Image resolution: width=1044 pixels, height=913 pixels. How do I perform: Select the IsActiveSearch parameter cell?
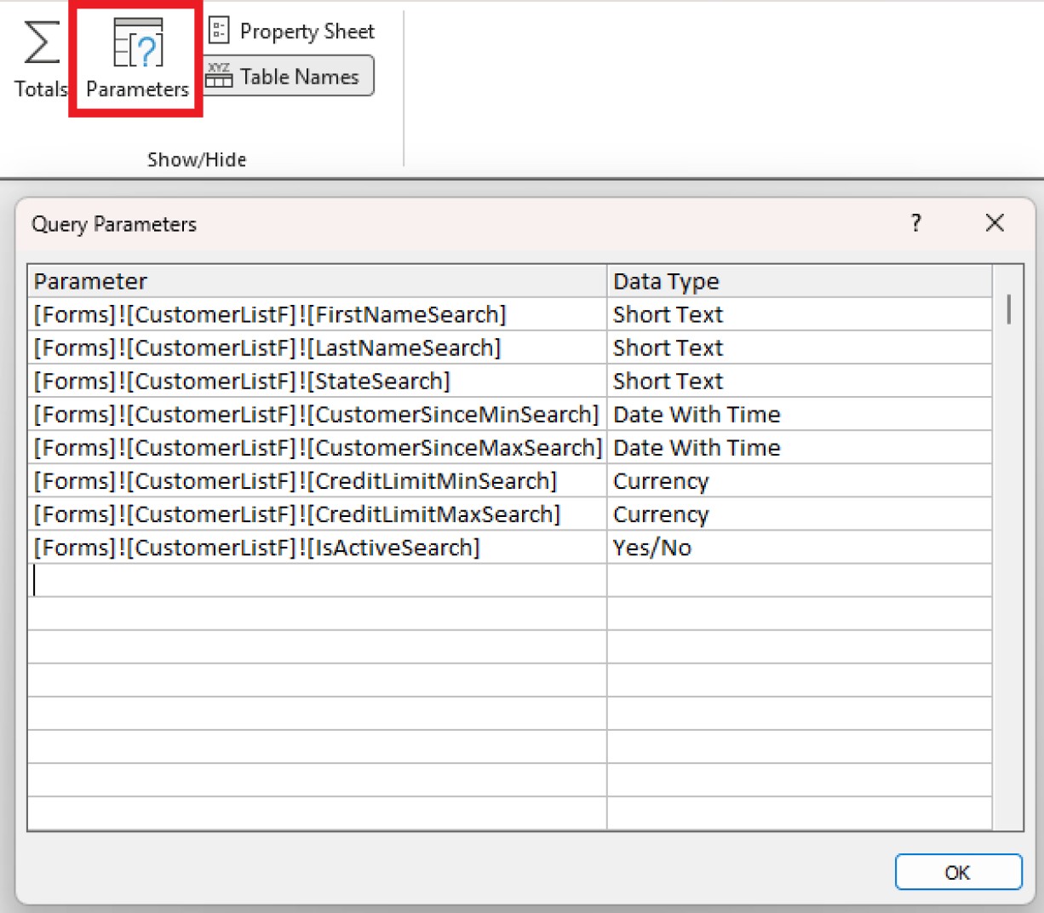pyautogui.click(x=318, y=547)
